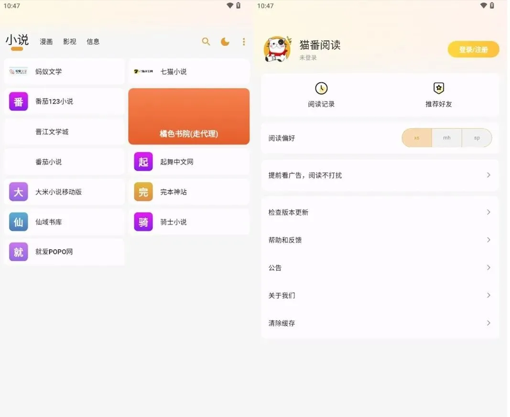The image size is (510, 417).
Task: Select xs reading preference
Action: [417, 138]
